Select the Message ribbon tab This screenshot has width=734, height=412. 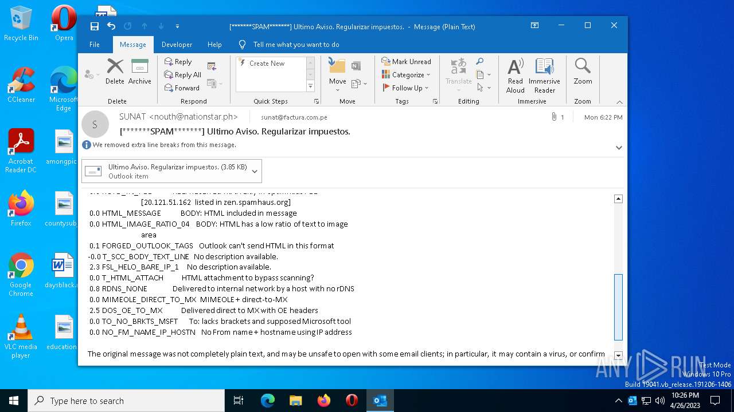tap(133, 44)
